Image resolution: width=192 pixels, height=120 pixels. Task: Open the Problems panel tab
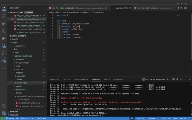(54, 79)
